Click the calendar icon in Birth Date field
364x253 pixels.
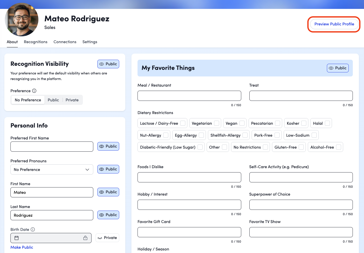pyautogui.click(x=17, y=238)
